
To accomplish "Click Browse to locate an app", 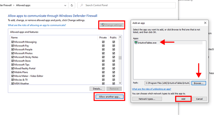I will (x=199, y=83).
